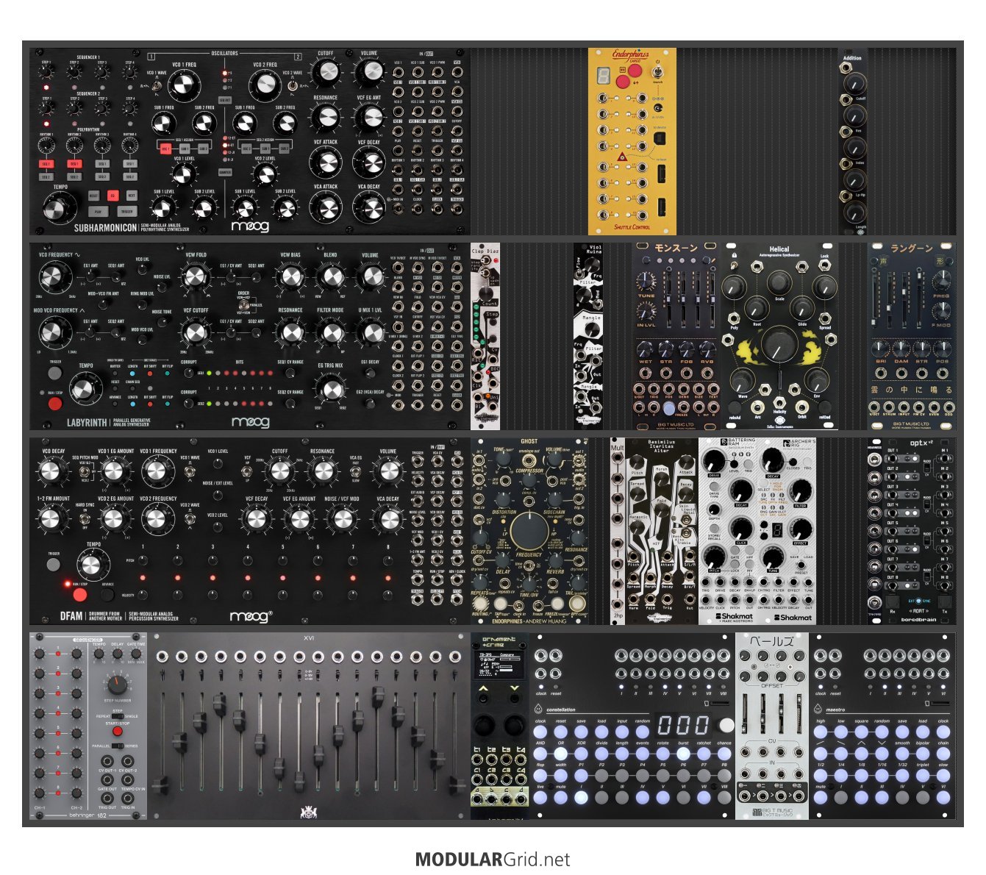986x875 pixels.
Task: Click the DFAM step 1 PITCH knob
Action: click(x=142, y=561)
